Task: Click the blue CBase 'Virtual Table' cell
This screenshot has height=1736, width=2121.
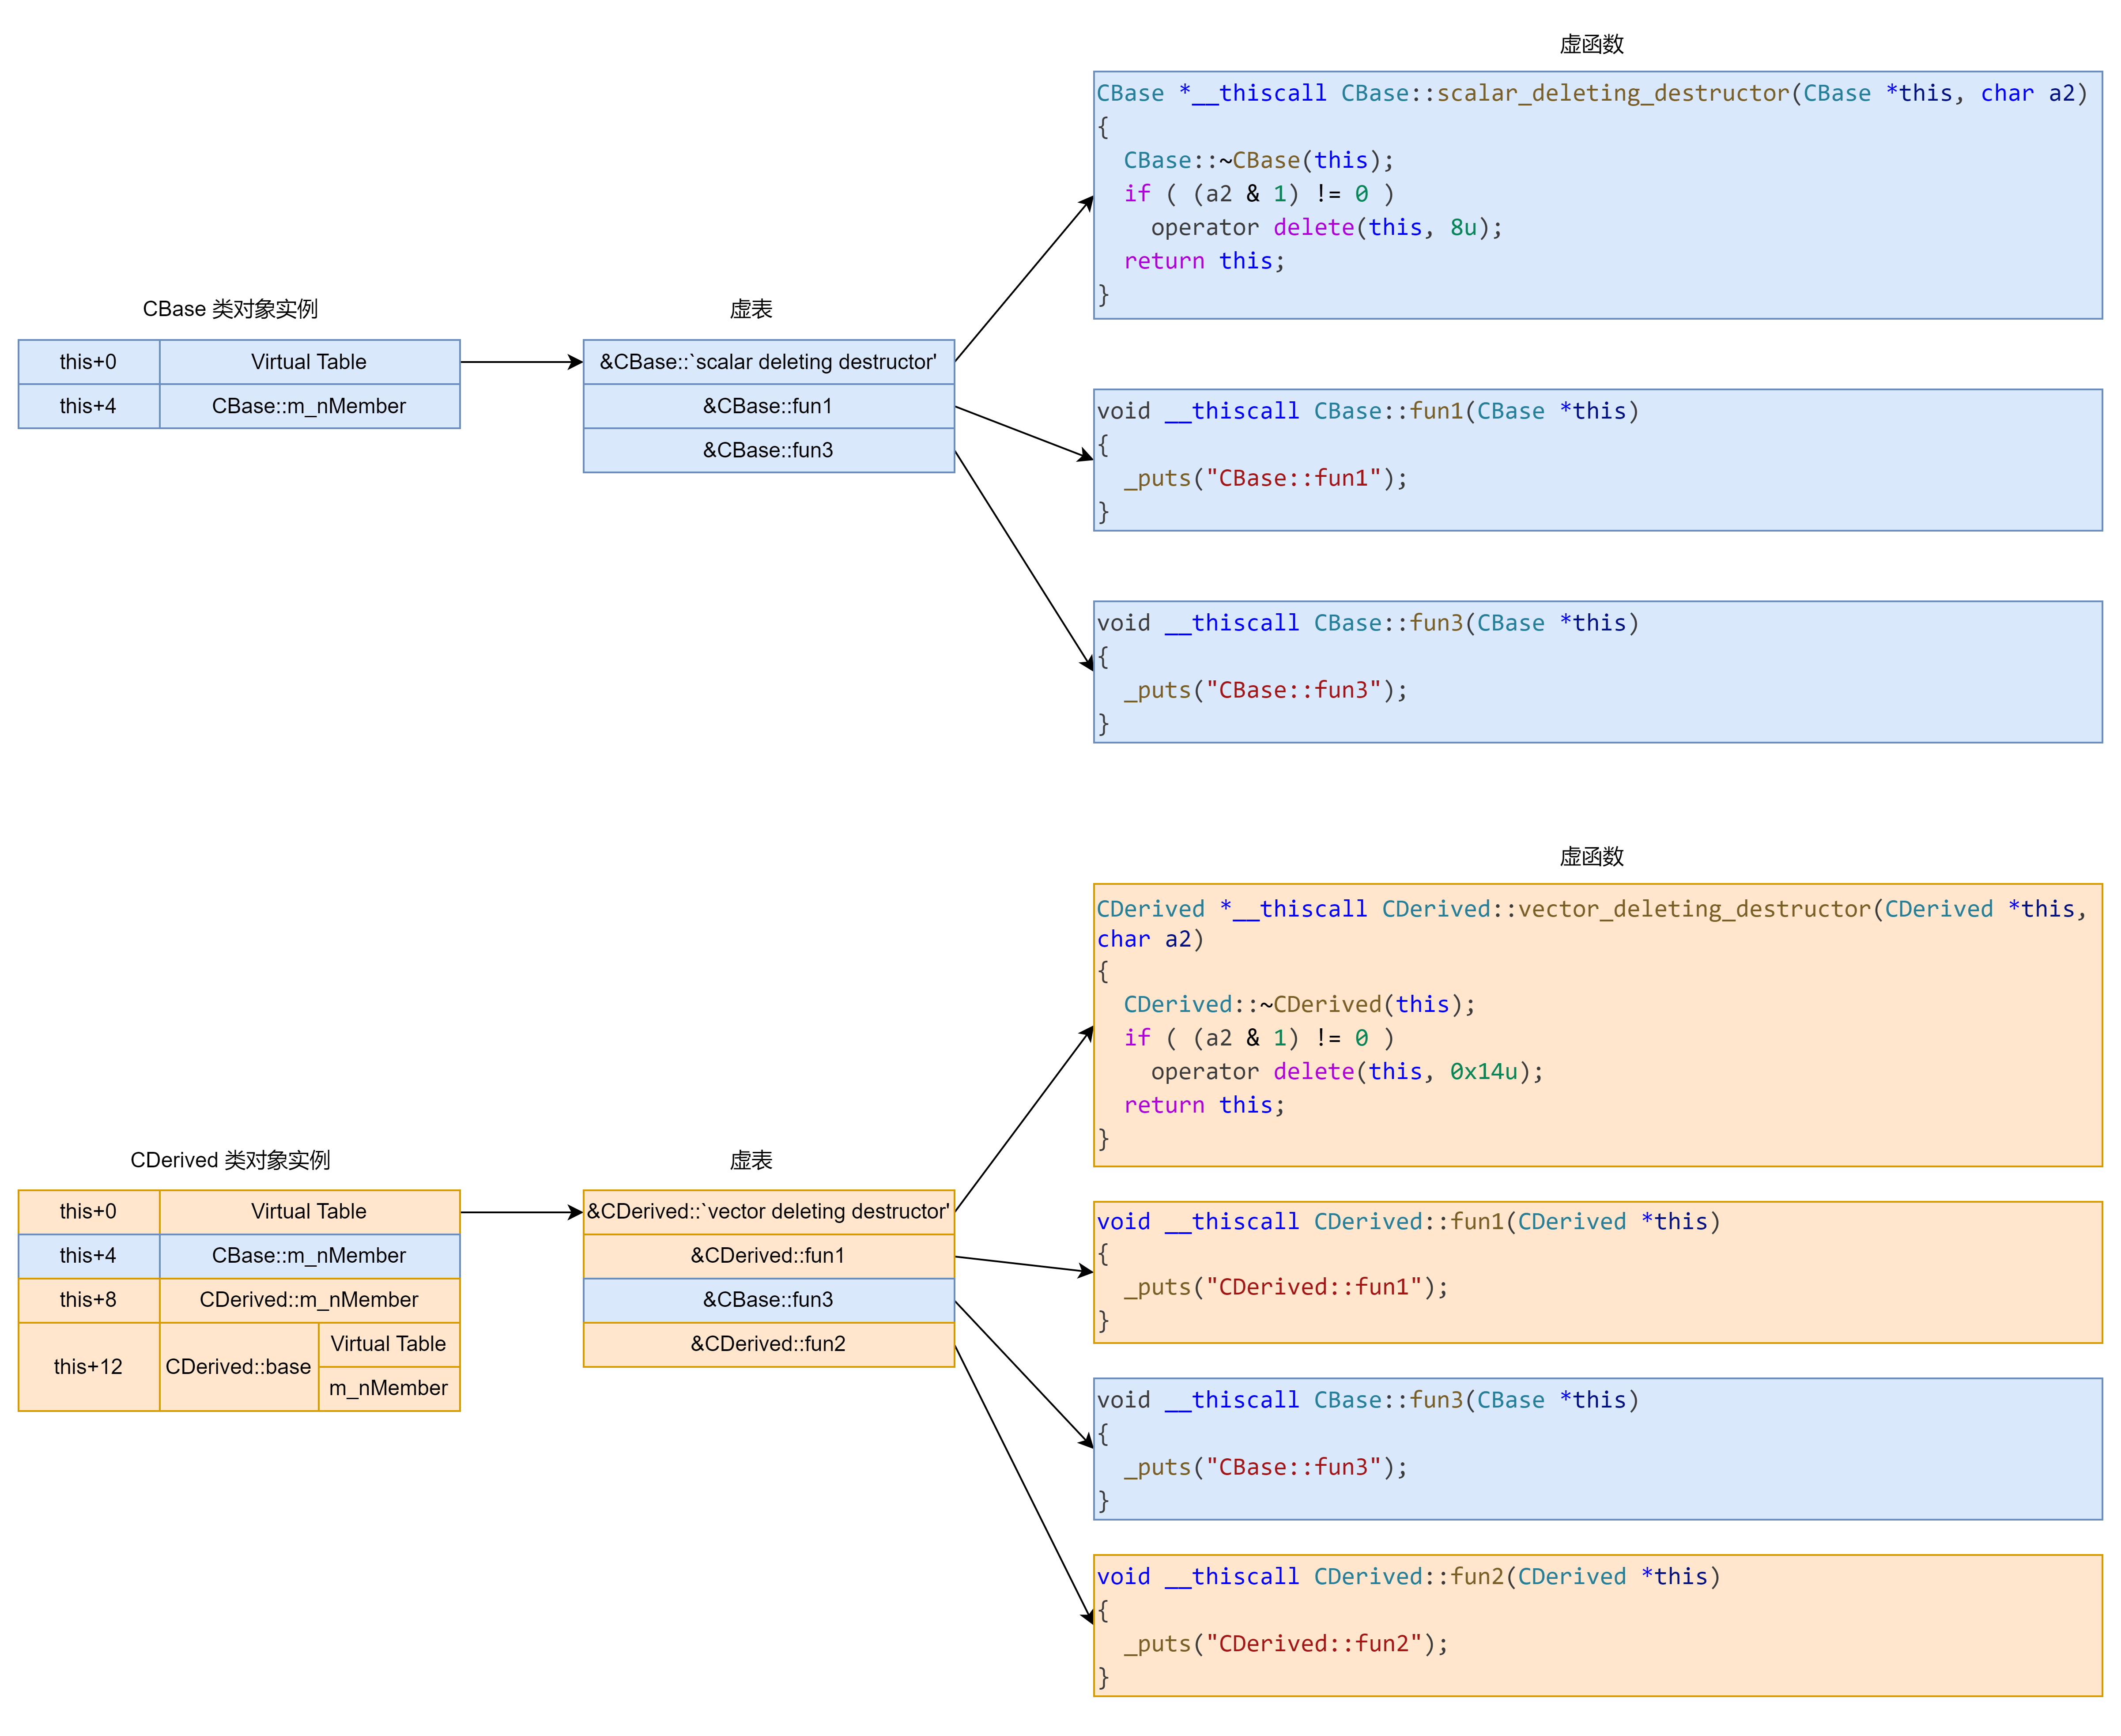Action: (309, 362)
